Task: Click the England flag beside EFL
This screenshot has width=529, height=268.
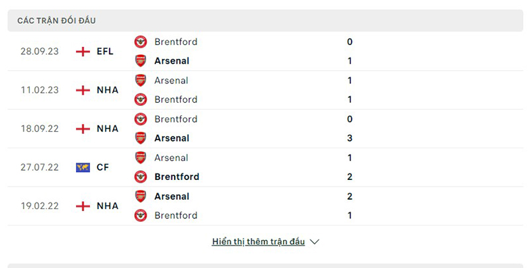Action: tap(83, 51)
